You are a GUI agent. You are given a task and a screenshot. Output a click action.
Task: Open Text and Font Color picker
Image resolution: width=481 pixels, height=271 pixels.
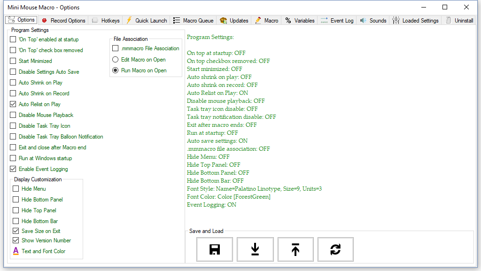(x=39, y=251)
